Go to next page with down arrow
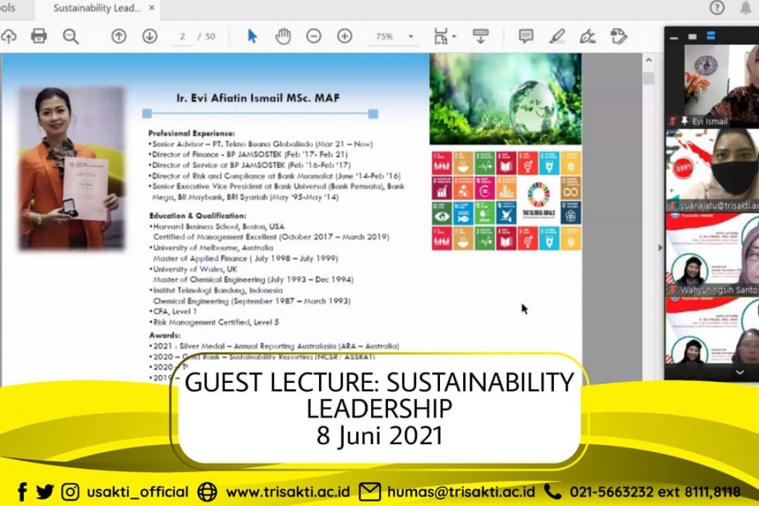The height and width of the screenshot is (506, 759). [x=149, y=36]
